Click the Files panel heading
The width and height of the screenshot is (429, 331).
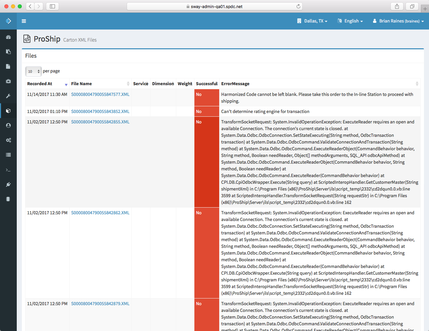point(31,56)
